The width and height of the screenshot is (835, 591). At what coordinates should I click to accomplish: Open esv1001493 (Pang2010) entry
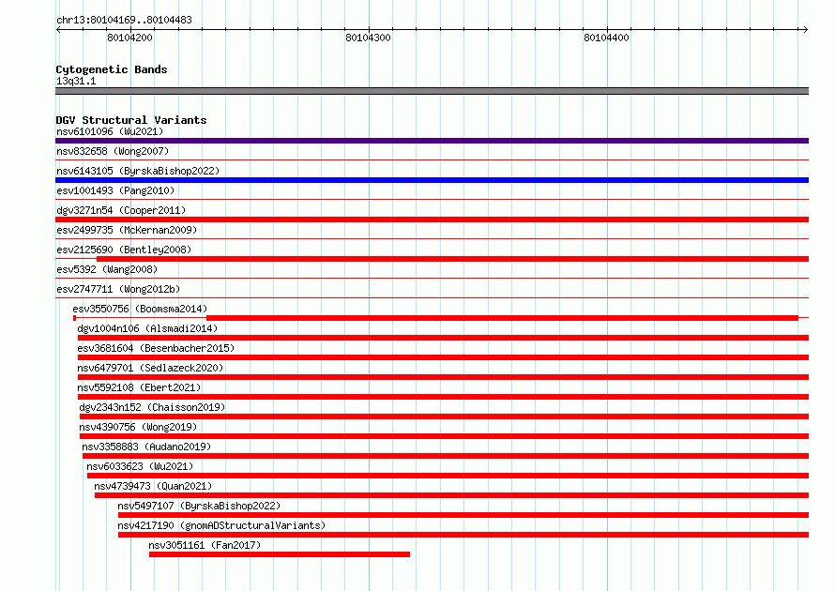coord(115,190)
